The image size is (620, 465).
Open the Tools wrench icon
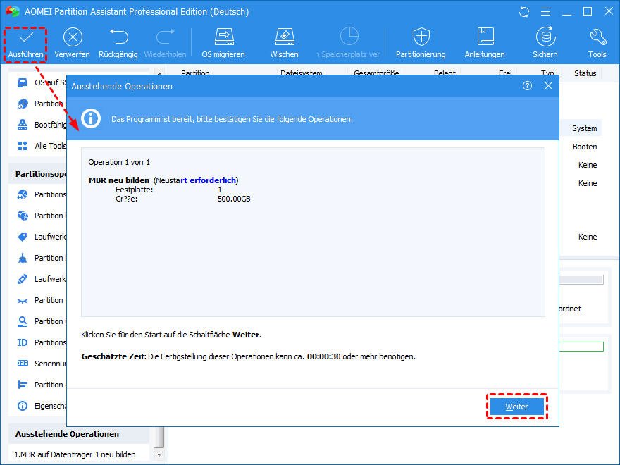(x=598, y=37)
